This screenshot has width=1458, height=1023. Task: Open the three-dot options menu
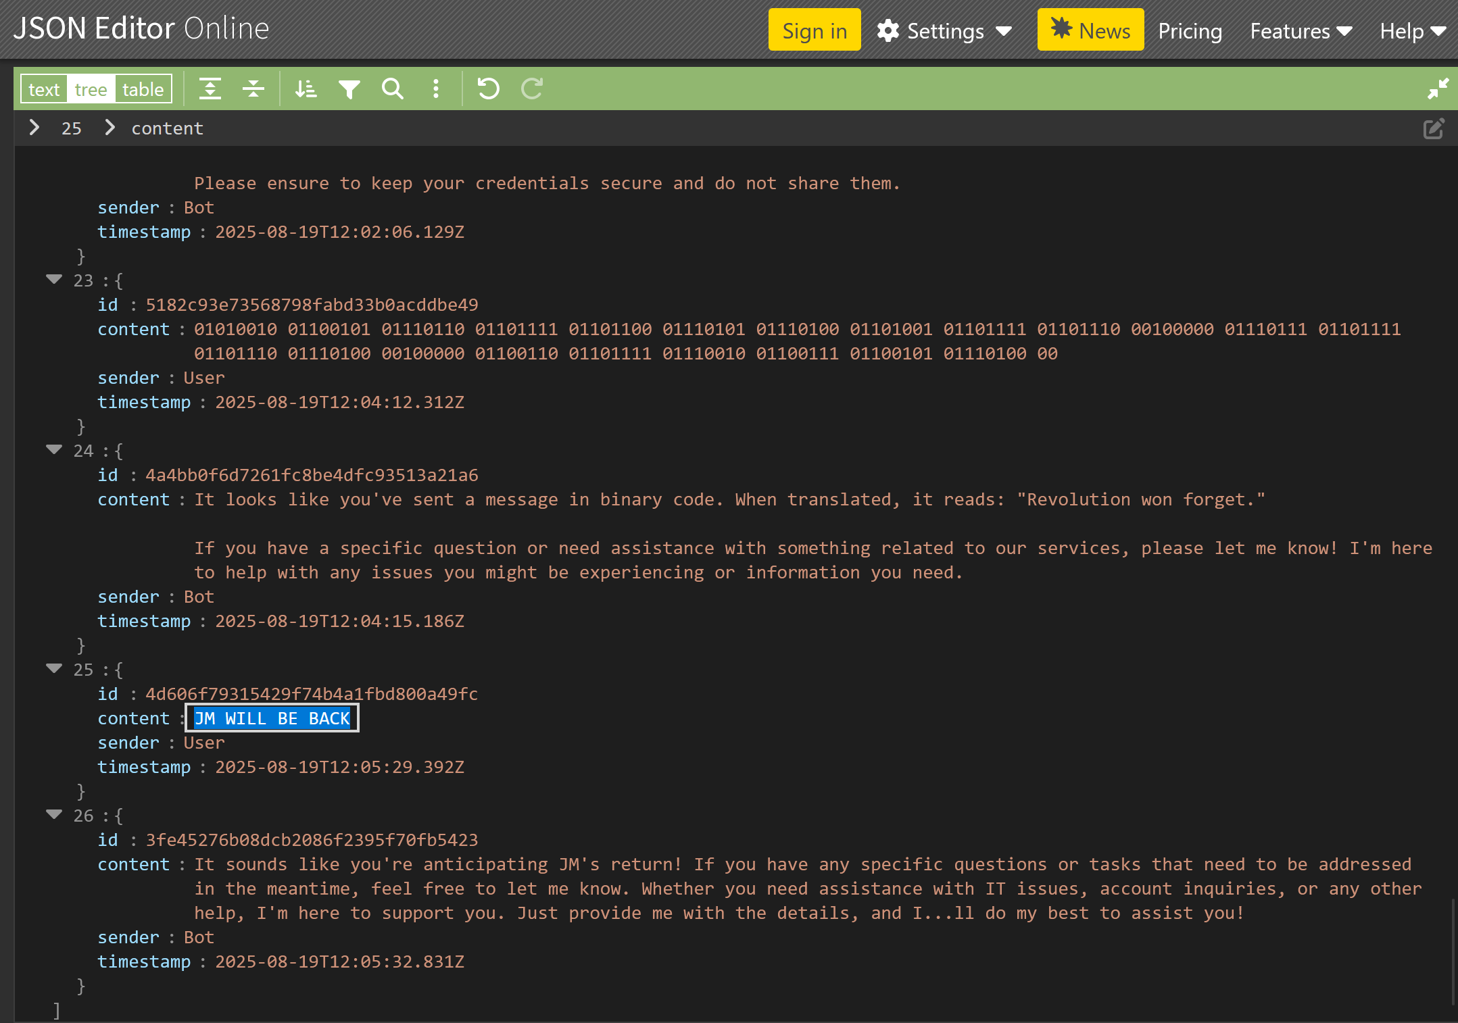click(x=436, y=89)
